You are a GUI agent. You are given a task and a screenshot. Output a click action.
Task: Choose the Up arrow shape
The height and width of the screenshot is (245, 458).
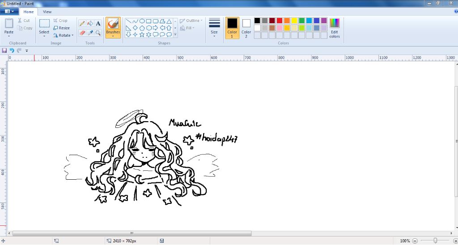(x=169, y=28)
